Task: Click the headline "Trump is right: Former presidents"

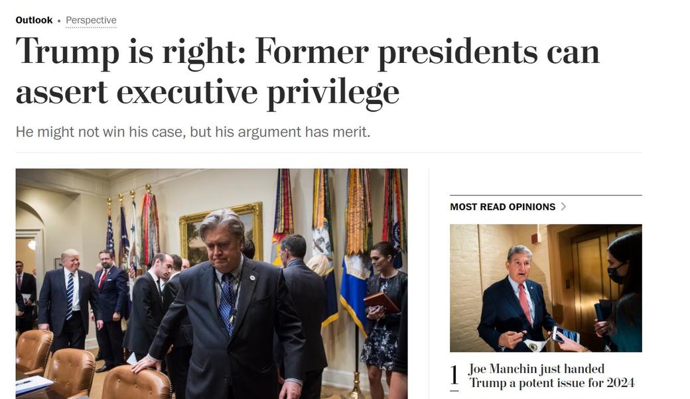Action: click(307, 52)
